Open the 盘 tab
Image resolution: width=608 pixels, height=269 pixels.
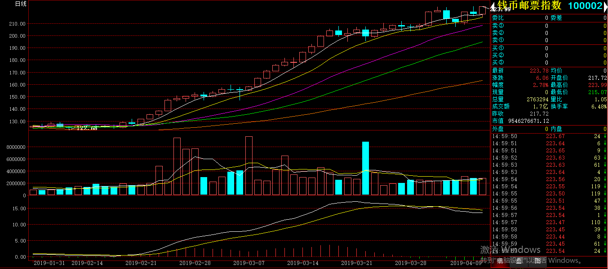click(x=519, y=261)
